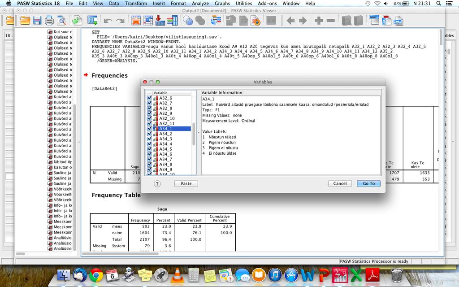
Task: Toggle the A34_2 variable checkbox
Action: [x=149, y=134]
